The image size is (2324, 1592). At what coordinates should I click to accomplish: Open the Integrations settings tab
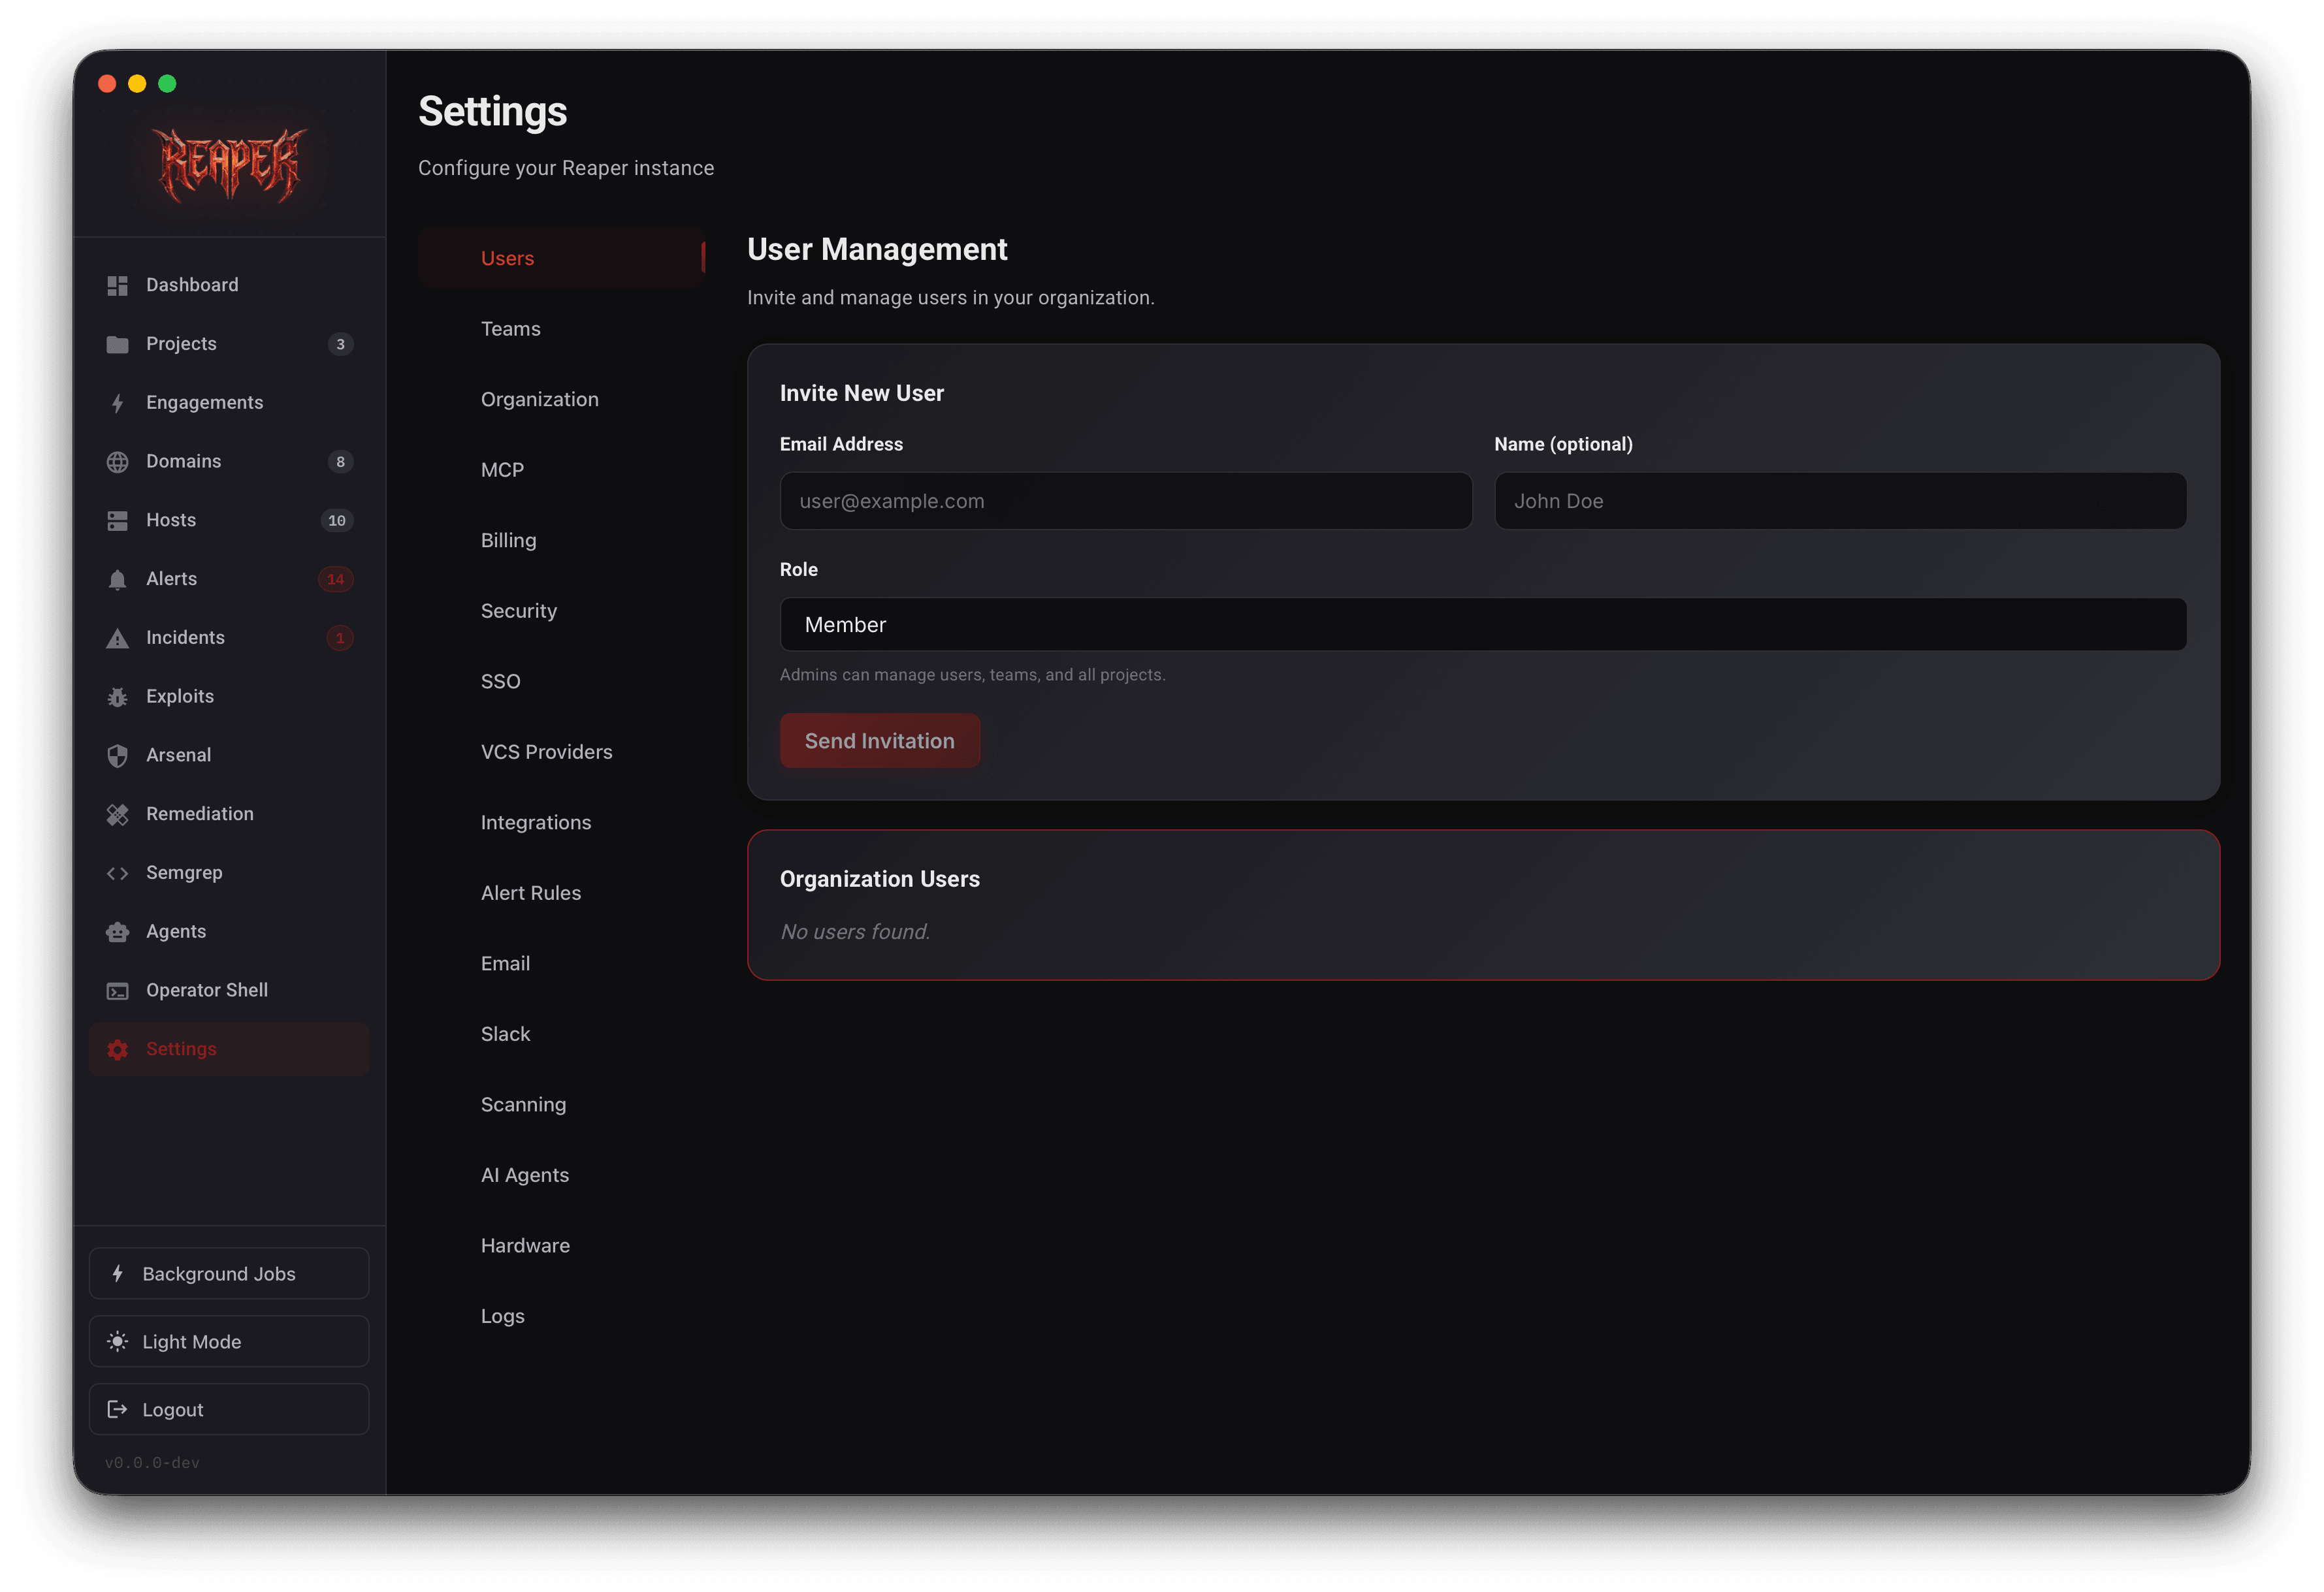coord(562,822)
